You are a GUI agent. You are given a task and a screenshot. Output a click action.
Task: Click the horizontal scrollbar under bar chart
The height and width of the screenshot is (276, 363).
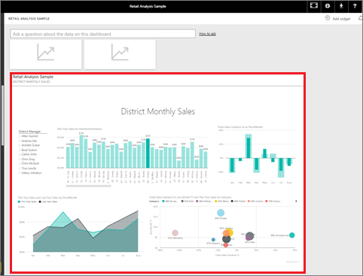point(88,186)
